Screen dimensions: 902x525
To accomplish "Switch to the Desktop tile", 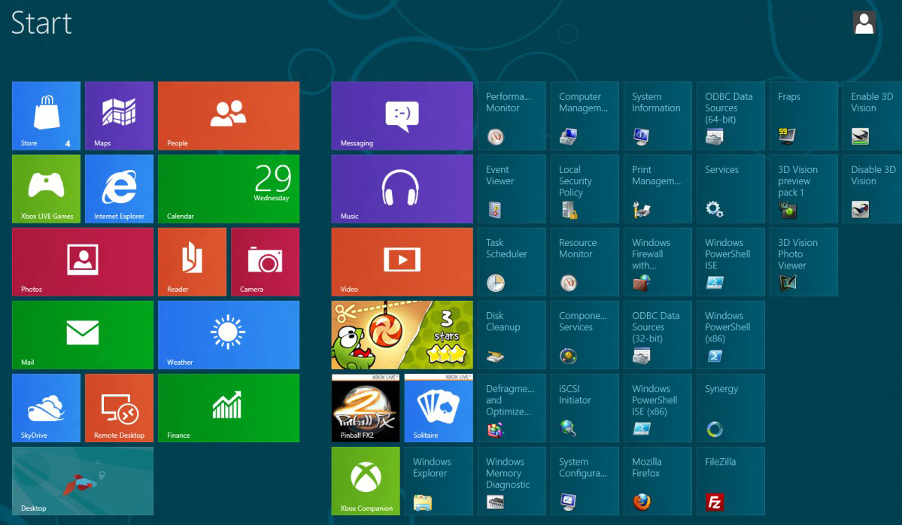I will coord(82,481).
